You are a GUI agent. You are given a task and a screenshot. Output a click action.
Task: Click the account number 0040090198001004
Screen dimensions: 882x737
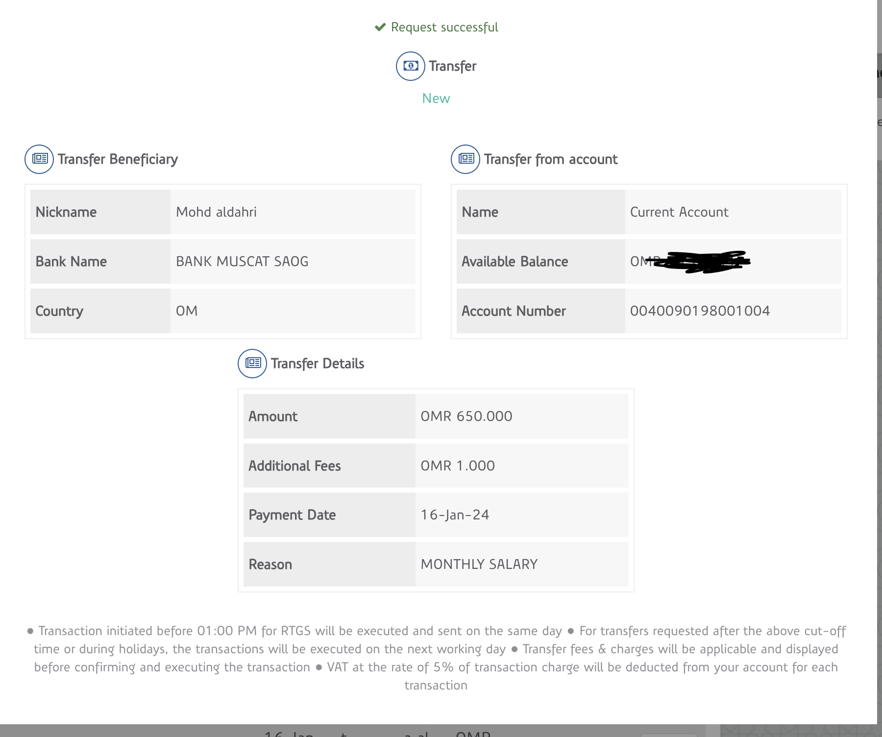pos(700,311)
